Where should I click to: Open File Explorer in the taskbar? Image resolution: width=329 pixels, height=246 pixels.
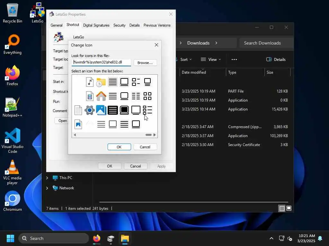click(125, 238)
